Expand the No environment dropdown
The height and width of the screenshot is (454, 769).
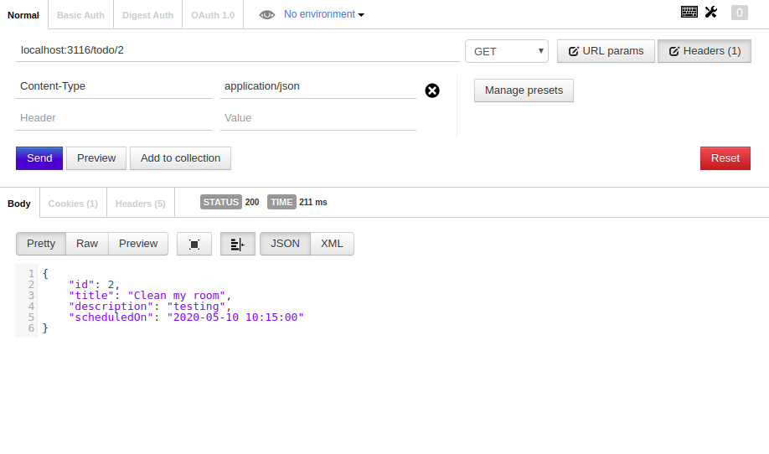(324, 14)
